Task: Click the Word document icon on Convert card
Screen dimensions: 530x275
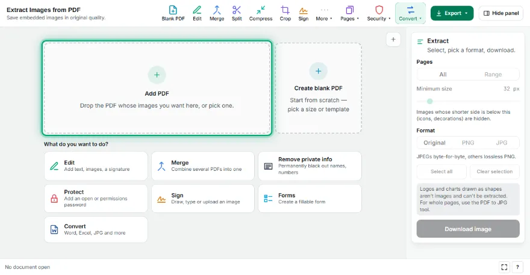Action: [x=54, y=229]
